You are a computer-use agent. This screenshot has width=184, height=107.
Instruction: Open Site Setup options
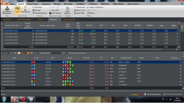pyautogui.click(x=37, y=7)
